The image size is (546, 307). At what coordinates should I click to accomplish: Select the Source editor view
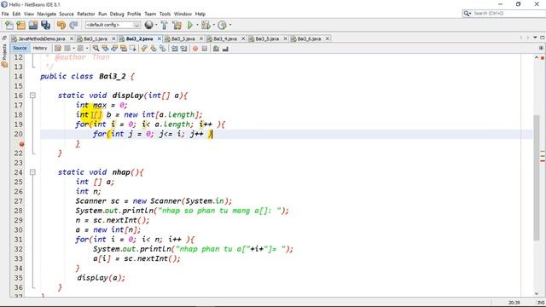click(x=20, y=48)
